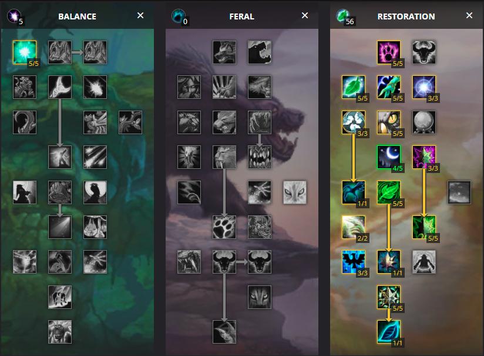Viewport: 484px width, 356px height.
Task: Click the Swiftmend 1/1 talent icon
Action: point(389,262)
